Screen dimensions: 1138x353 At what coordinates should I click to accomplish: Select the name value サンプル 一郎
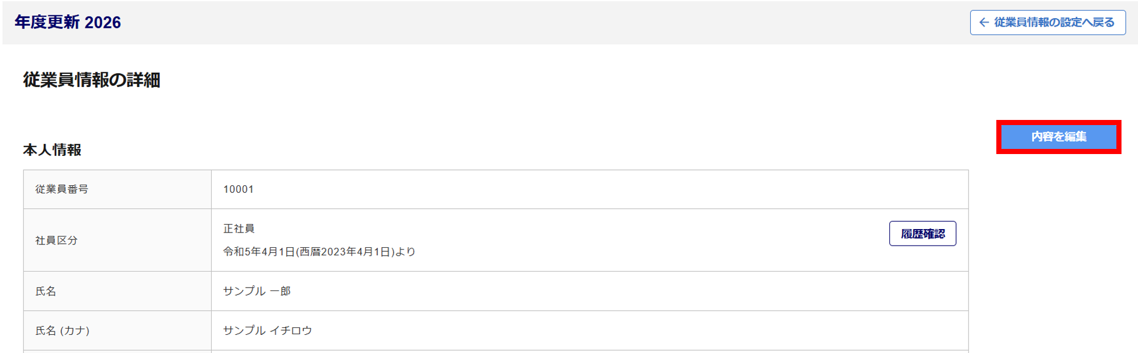257,291
